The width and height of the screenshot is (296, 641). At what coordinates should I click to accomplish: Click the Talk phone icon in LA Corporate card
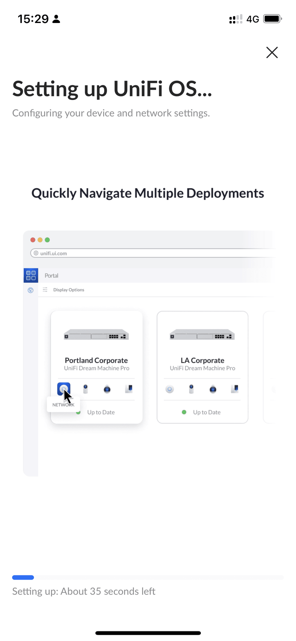(213, 389)
